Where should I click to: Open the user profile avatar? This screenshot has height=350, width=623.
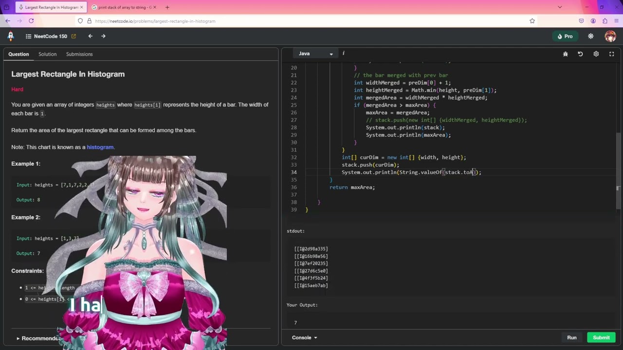(610, 36)
